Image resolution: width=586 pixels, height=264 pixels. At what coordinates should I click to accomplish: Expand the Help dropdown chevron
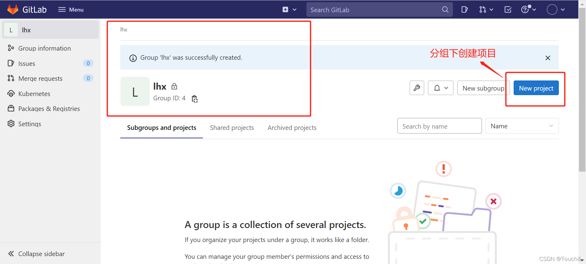534,9
